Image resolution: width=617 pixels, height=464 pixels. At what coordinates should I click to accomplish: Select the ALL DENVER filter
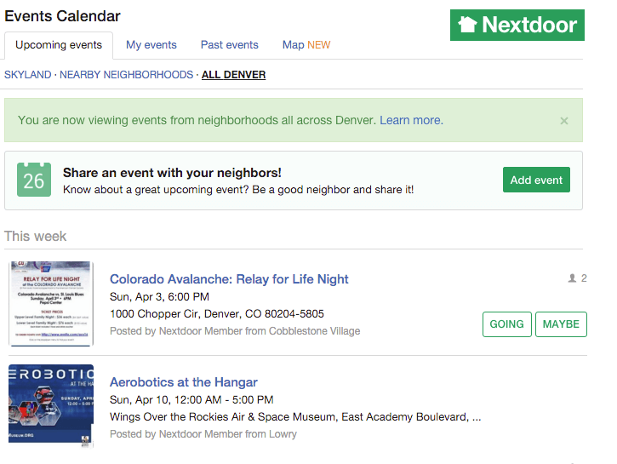click(234, 75)
